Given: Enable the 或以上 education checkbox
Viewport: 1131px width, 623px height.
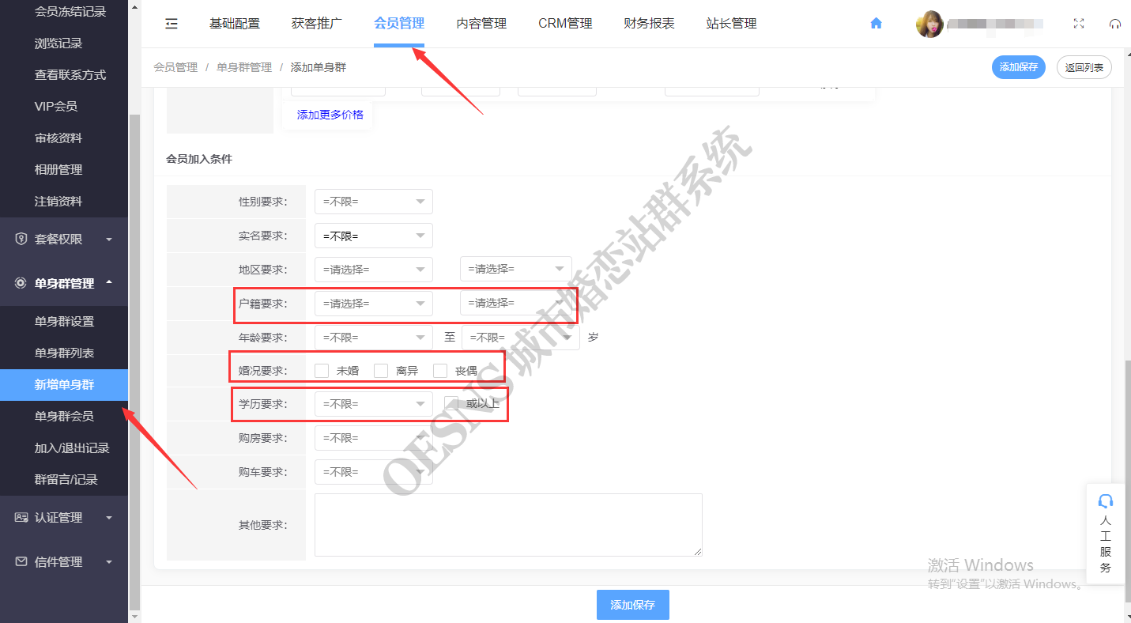Looking at the screenshot, I should coord(451,403).
